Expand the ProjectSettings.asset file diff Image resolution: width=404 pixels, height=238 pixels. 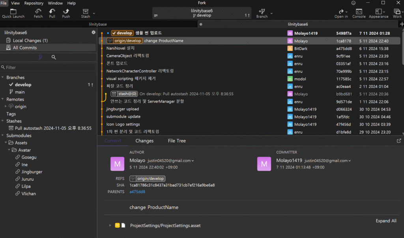pyautogui.click(x=110, y=225)
